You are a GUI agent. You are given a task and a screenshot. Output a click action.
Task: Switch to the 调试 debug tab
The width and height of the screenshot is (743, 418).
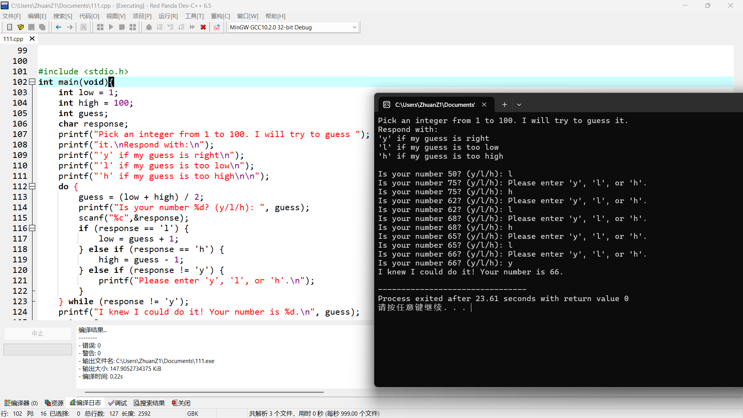point(118,403)
